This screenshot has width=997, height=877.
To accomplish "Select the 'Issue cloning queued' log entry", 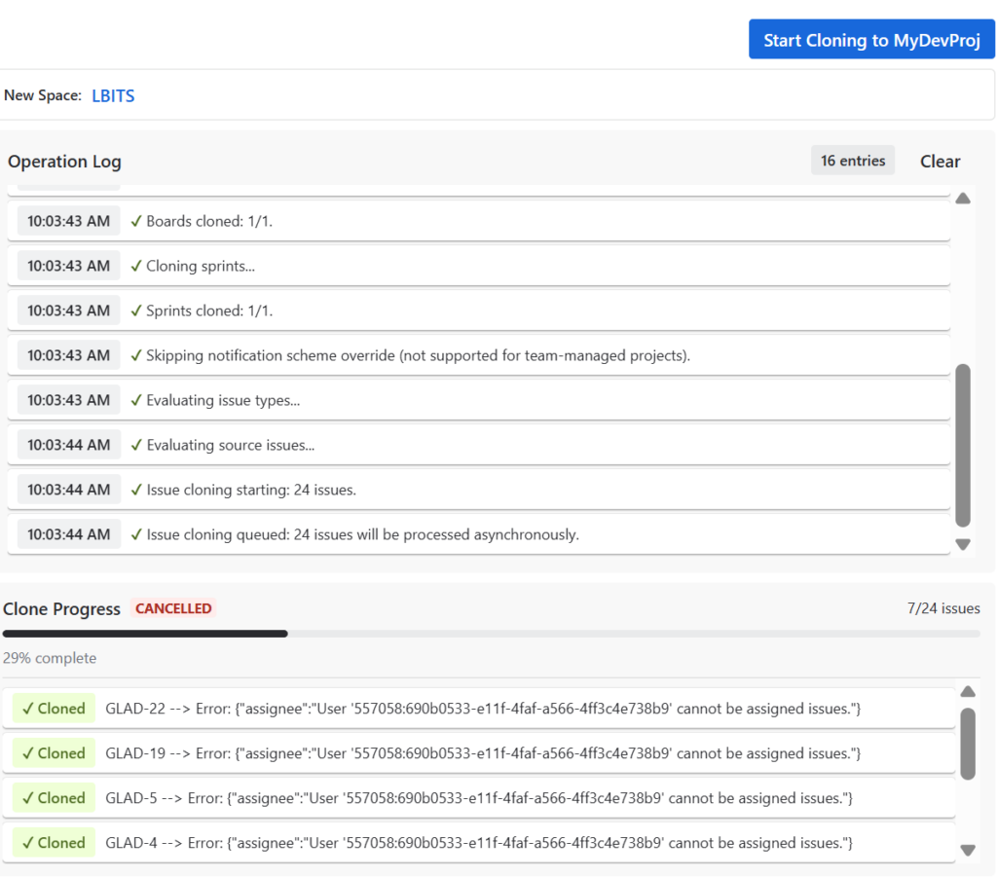I will click(x=362, y=534).
